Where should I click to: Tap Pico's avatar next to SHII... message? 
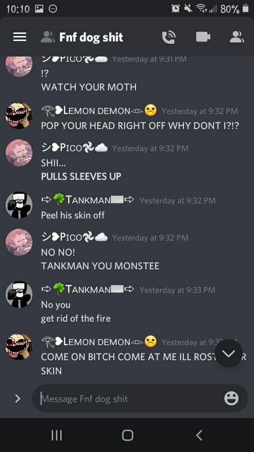point(19,153)
